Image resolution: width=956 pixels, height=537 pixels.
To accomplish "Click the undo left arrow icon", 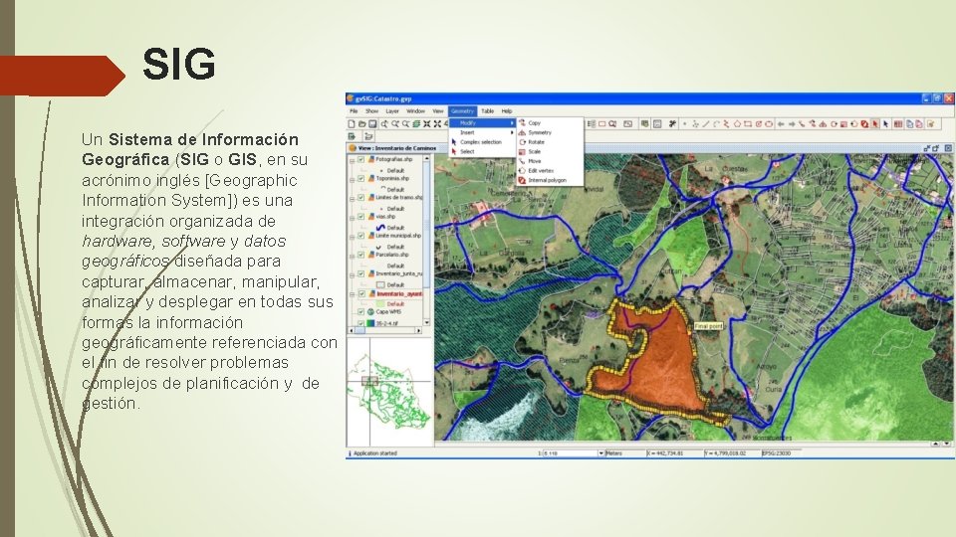I will (x=781, y=123).
